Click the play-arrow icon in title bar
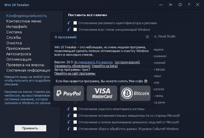 point(171,5)
